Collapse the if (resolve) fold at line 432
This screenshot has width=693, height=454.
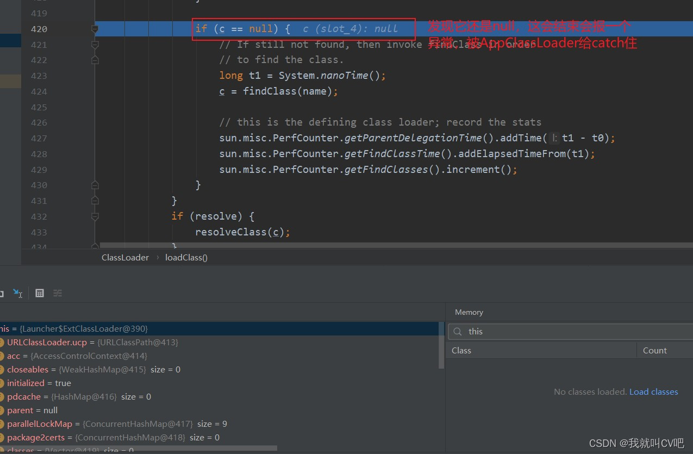click(95, 216)
